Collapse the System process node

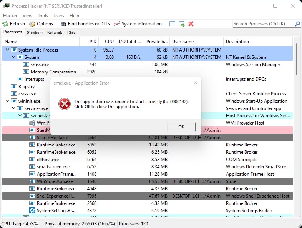tap(14, 57)
